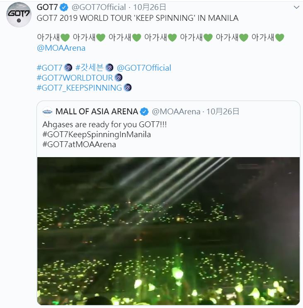303x308 pixels.
Task: Click the #GOT7KeepSpinningInManila hashtag text
Action: (x=97, y=134)
